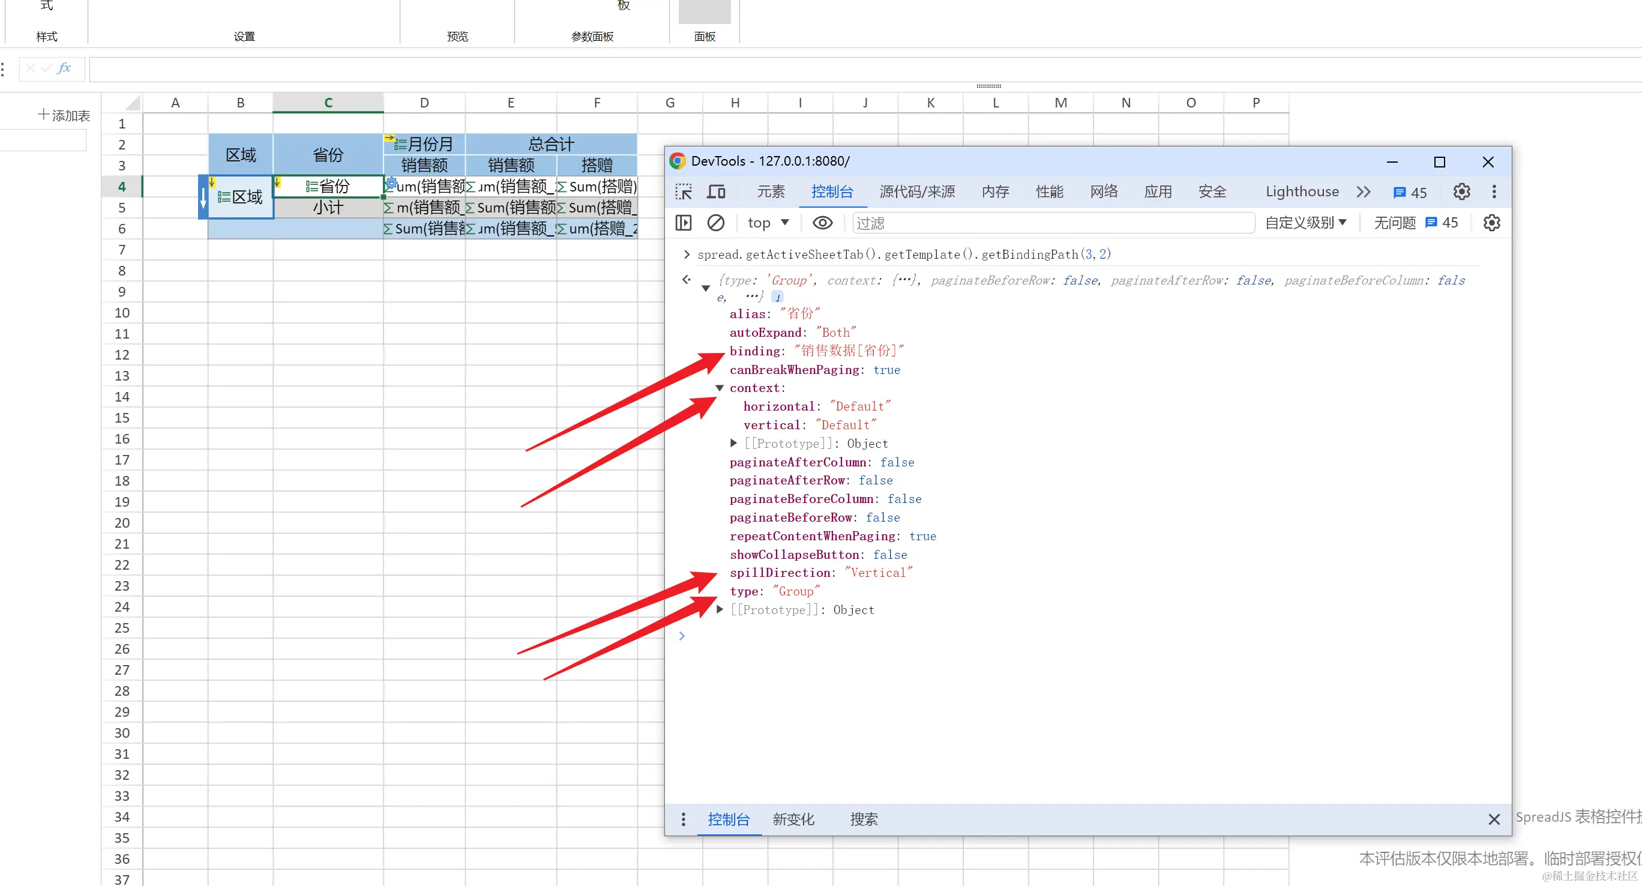Show the console sidebar panel
1642x886 pixels.
(x=684, y=223)
